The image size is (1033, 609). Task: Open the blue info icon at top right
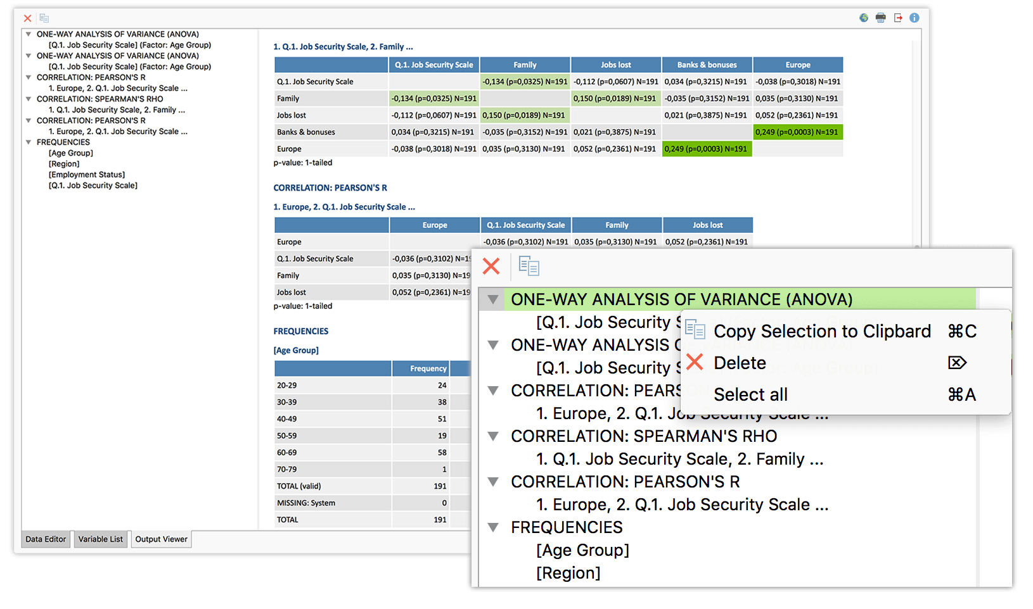914,18
